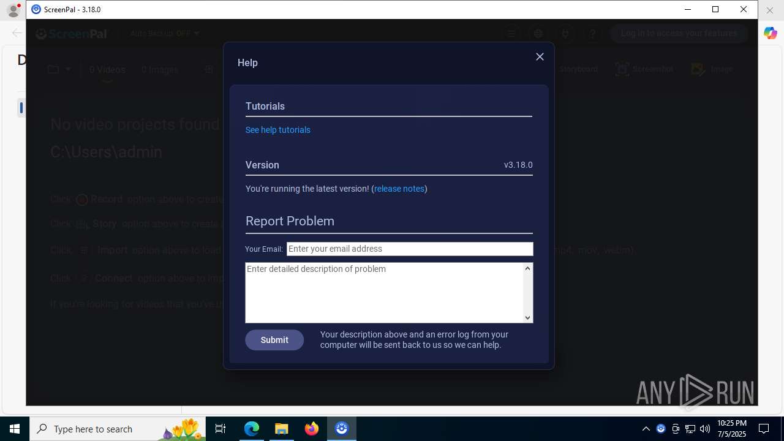Viewport: 784px width, 441px height.
Task: Click the v3.18.0 version number
Action: 518,165
